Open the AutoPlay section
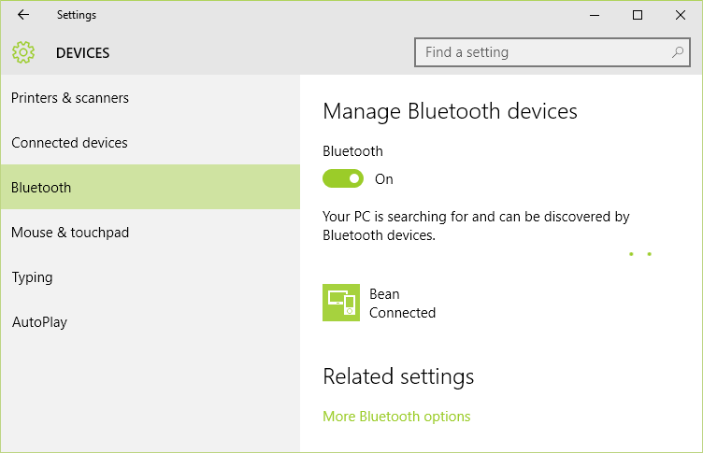 [x=39, y=322]
